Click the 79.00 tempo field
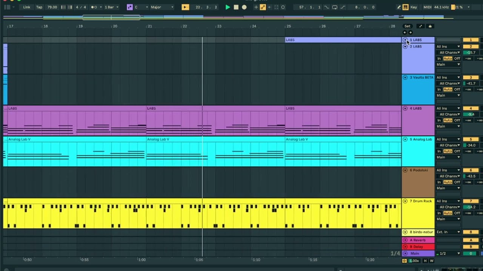 pyautogui.click(x=52, y=7)
